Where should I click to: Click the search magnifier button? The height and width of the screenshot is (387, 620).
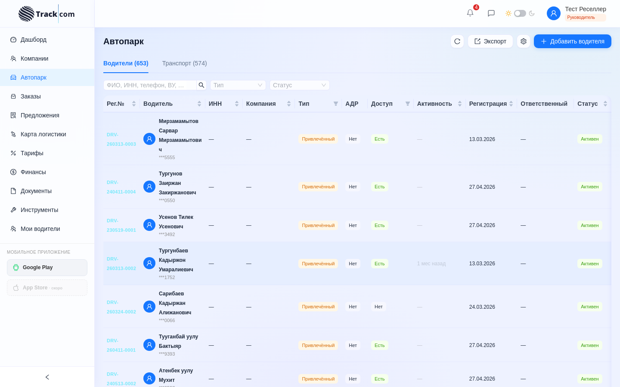point(201,85)
